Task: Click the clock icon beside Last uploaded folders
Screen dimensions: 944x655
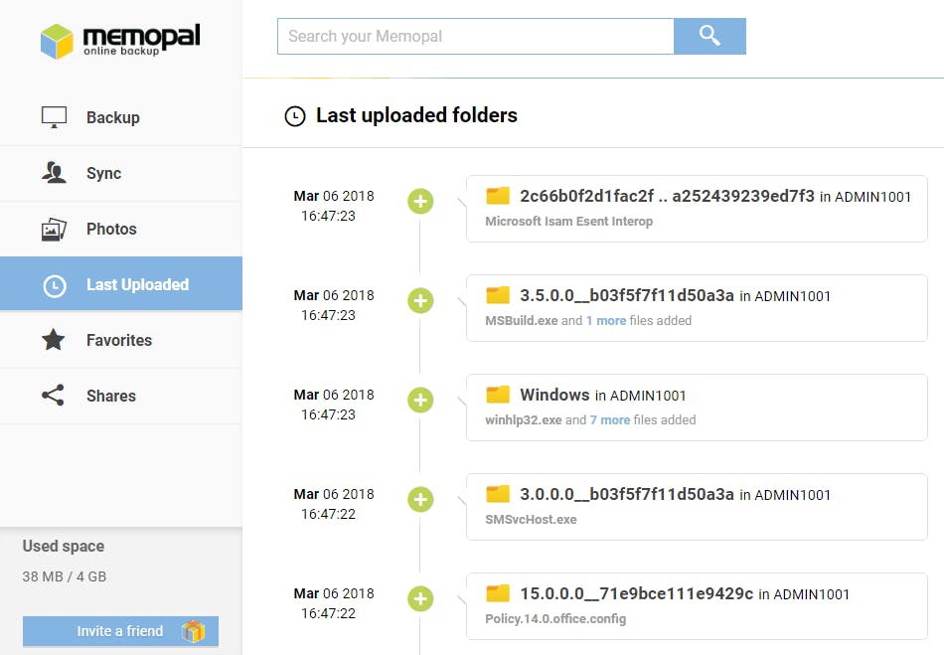Action: click(294, 116)
